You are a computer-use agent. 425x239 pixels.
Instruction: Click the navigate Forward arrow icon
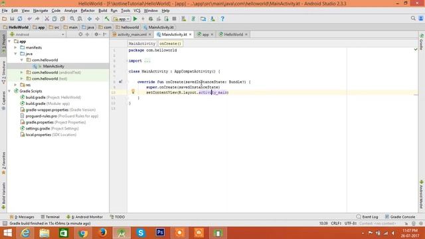pos(97,19)
